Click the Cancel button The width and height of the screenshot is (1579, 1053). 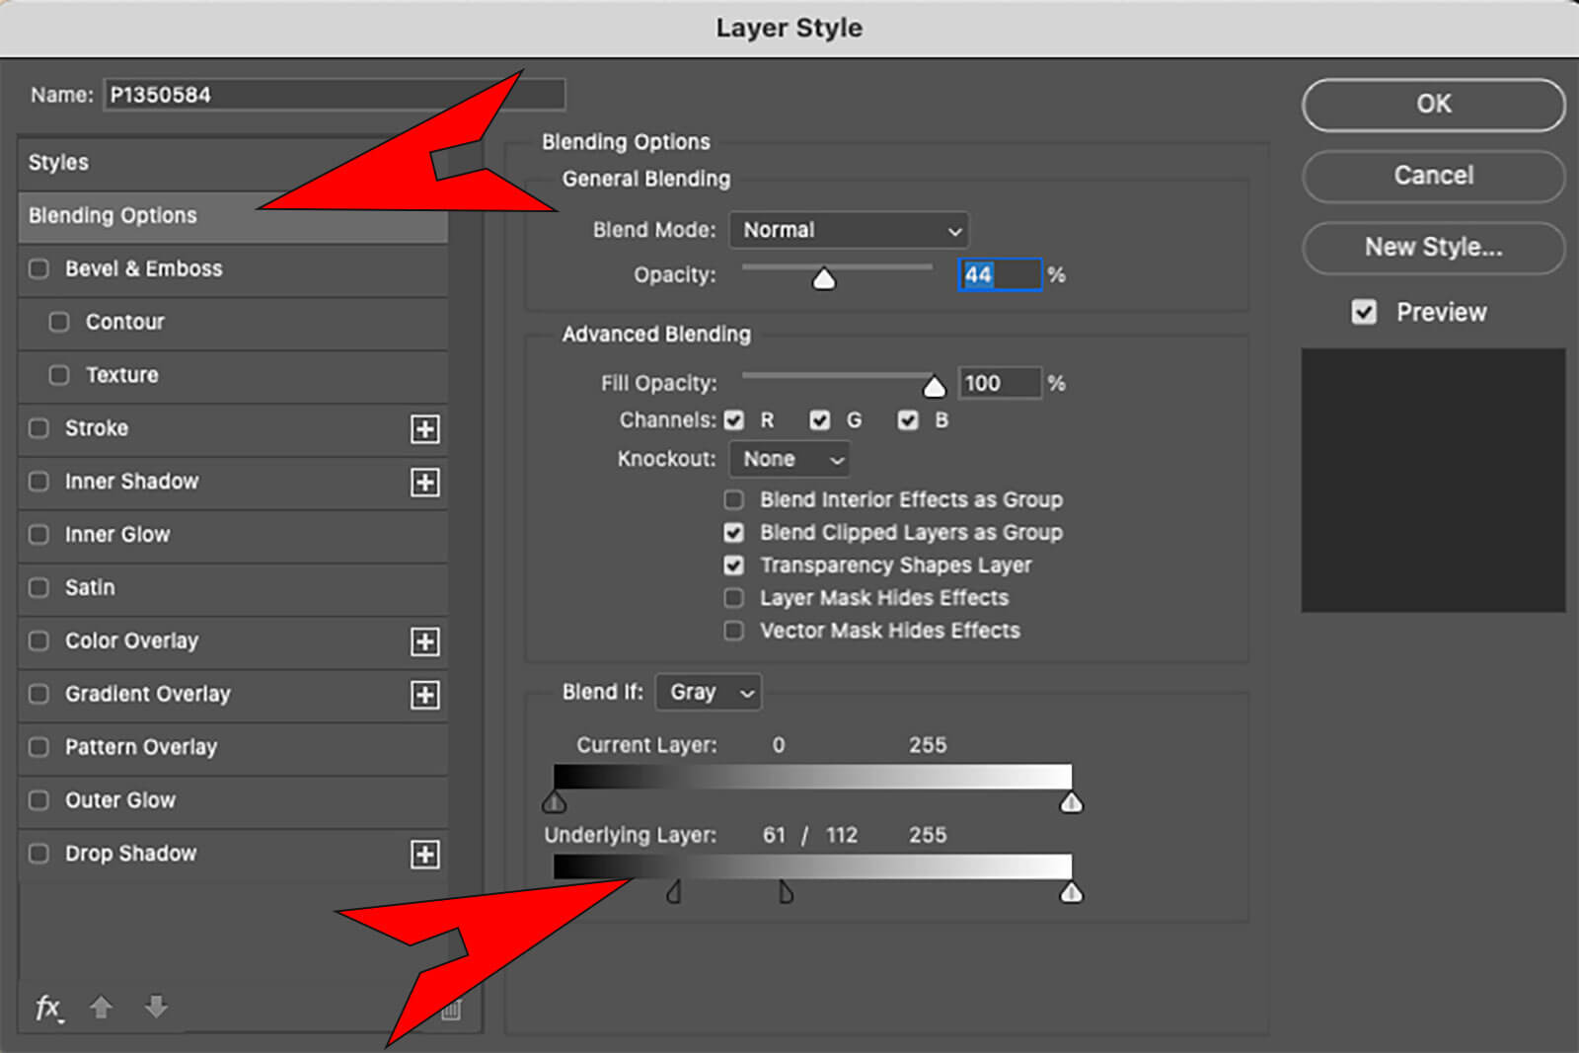click(1434, 176)
